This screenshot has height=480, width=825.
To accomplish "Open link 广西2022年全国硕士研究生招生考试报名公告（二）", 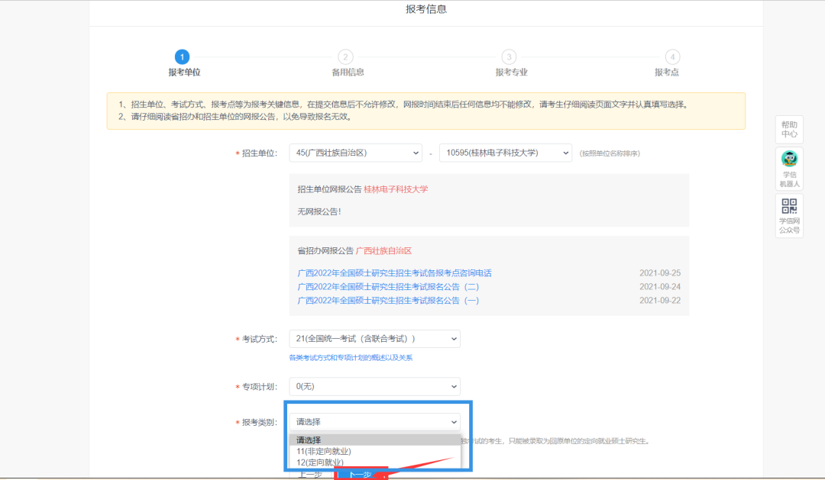I will (x=388, y=286).
